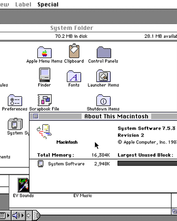This screenshot has width=177, height=221.
Task: Open the Label menu
Action: [23, 4]
